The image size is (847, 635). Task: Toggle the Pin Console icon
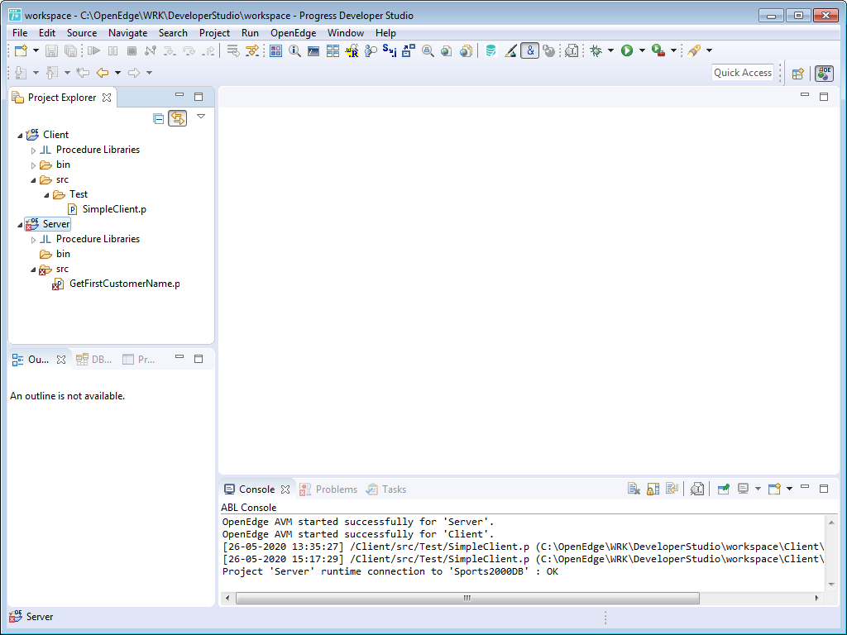pos(723,489)
